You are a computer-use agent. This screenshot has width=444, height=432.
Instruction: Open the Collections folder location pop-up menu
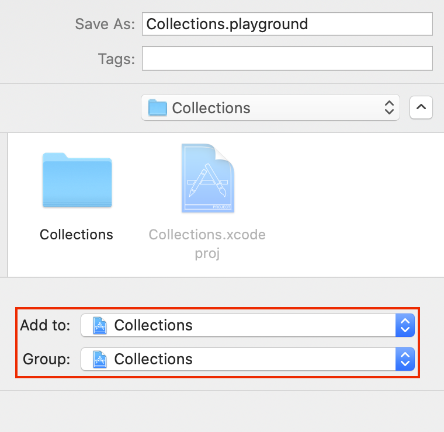270,108
